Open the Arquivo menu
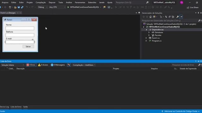 tap(5, 3)
